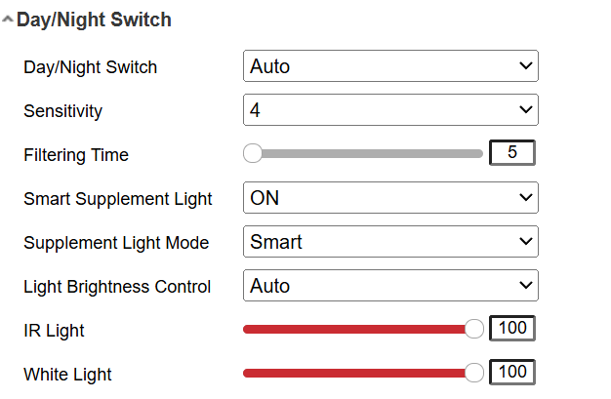The width and height of the screenshot is (611, 399).
Task: Focus the White Light value box
Action: 511,372
